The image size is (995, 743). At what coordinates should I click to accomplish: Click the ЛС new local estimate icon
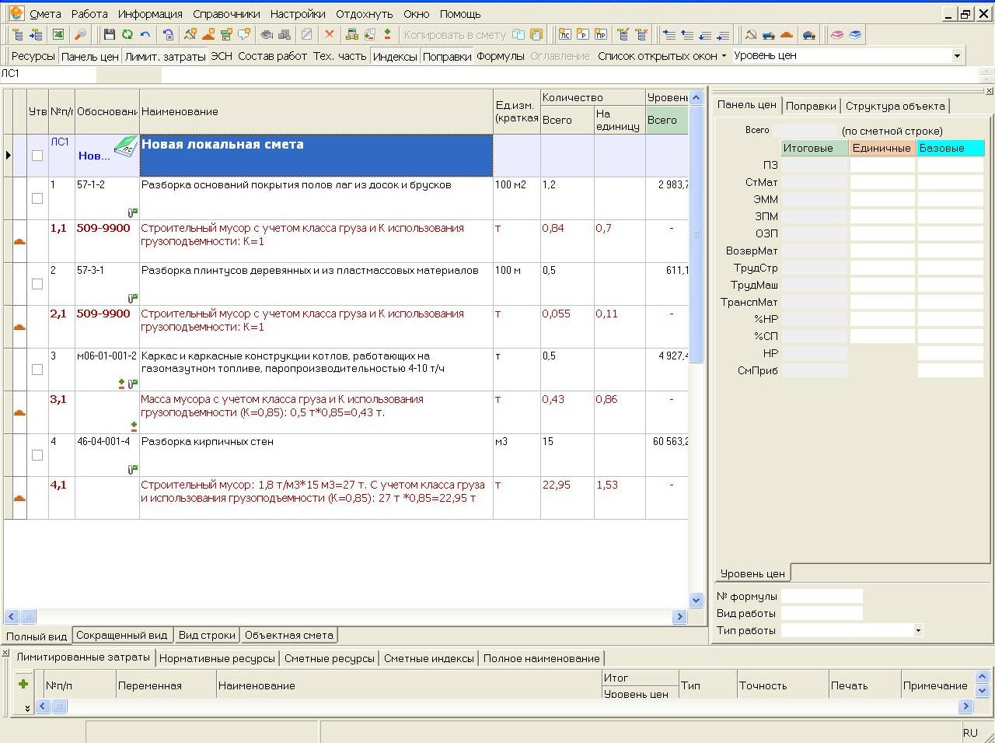[x=565, y=35]
